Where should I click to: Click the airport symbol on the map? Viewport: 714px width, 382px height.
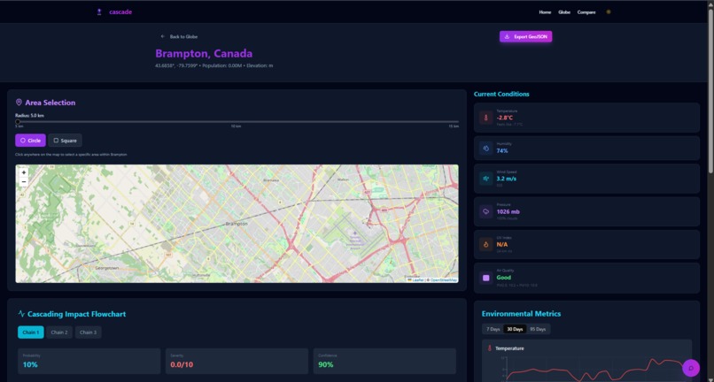(355, 233)
